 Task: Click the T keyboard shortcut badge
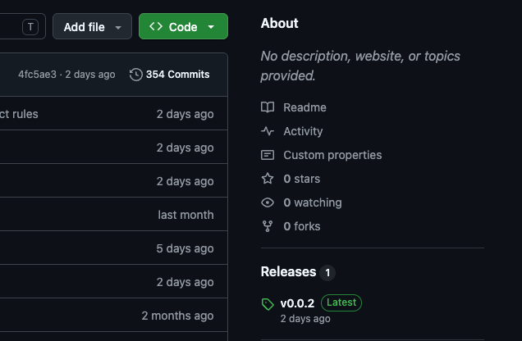click(x=30, y=26)
